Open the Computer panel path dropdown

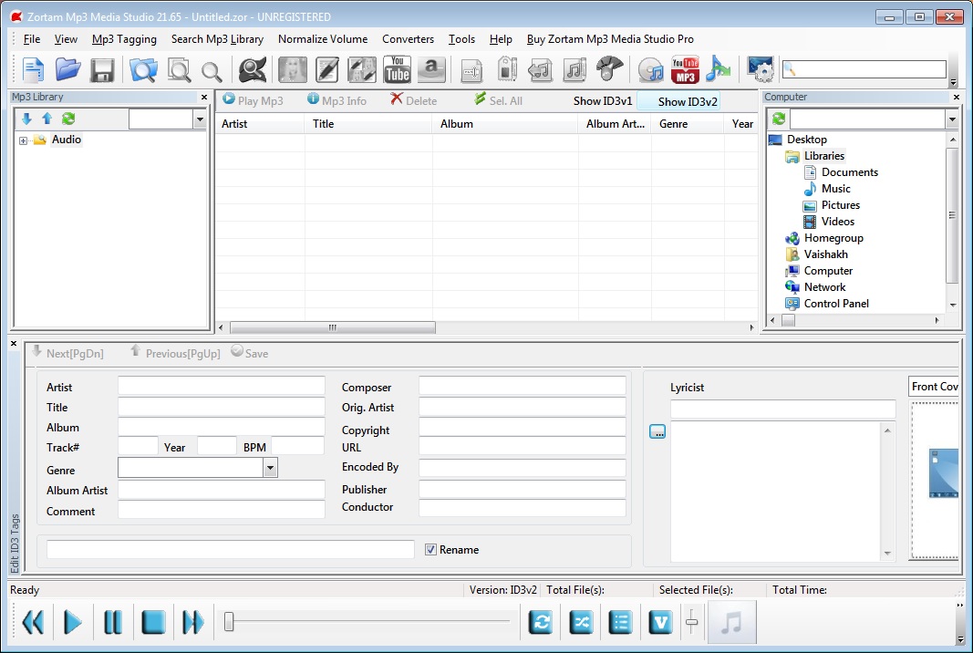[x=951, y=119]
